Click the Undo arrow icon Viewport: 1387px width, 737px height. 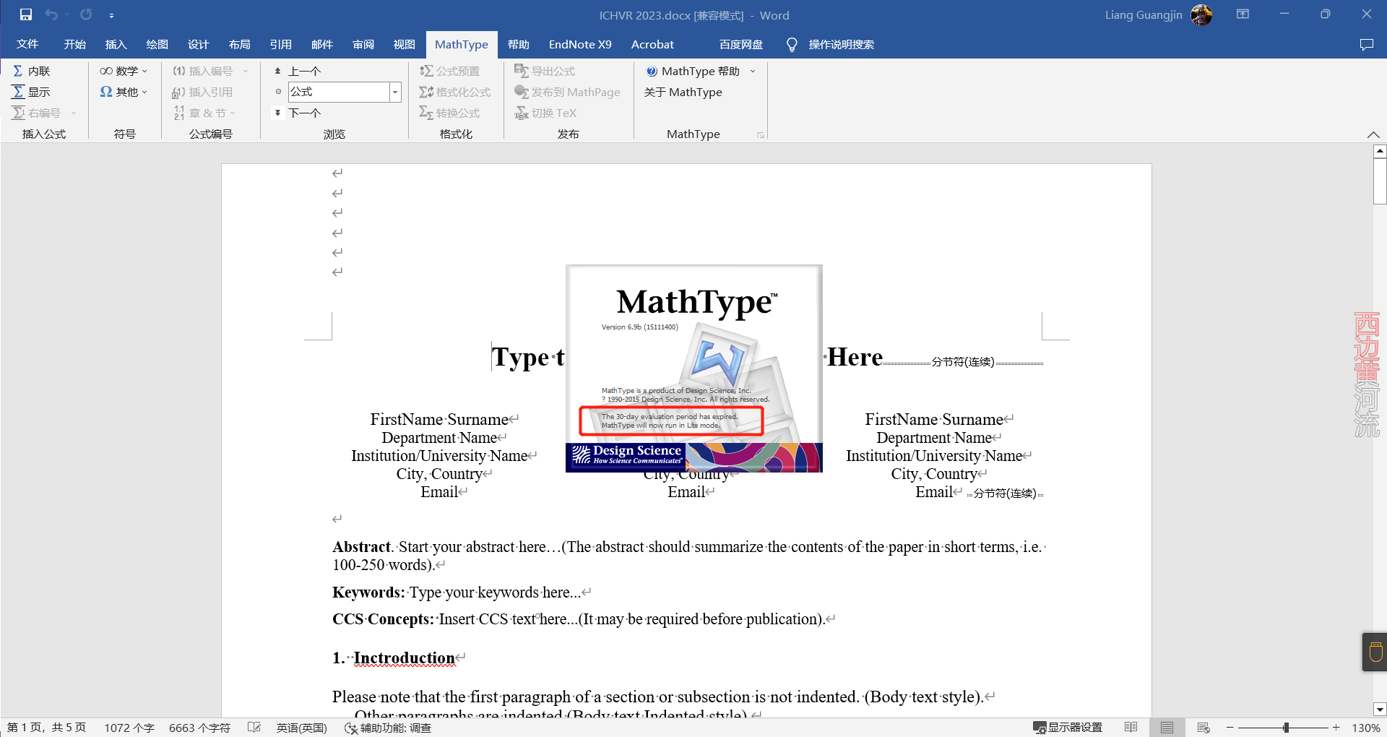51,14
